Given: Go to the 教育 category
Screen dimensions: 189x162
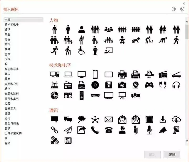Looking at the screenshot, I should [x=7, y=49].
